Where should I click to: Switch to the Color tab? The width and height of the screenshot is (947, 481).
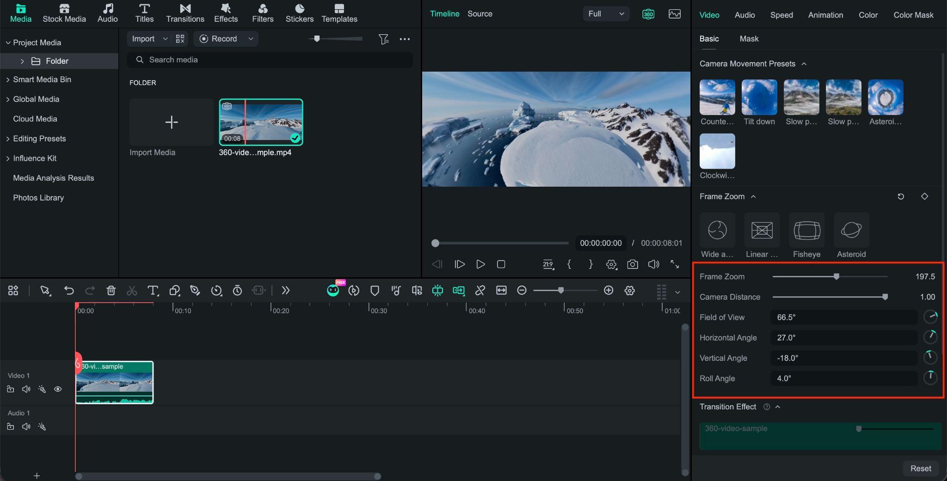868,15
